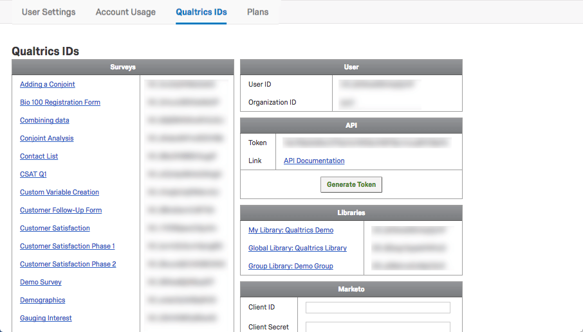583x332 pixels.
Task: Select the Conjoint Analysis survey link
Action: pos(46,138)
